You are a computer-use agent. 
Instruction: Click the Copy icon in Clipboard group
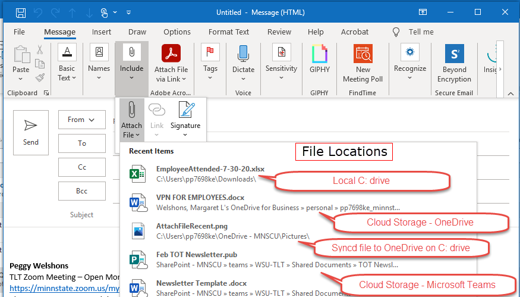coord(40,64)
